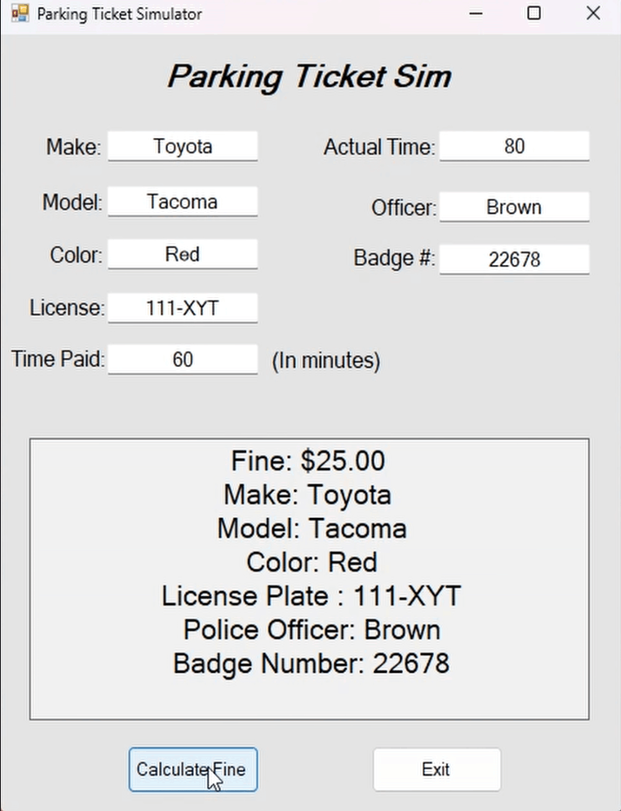Maximize the Parking Ticket Simulator window

coord(534,13)
